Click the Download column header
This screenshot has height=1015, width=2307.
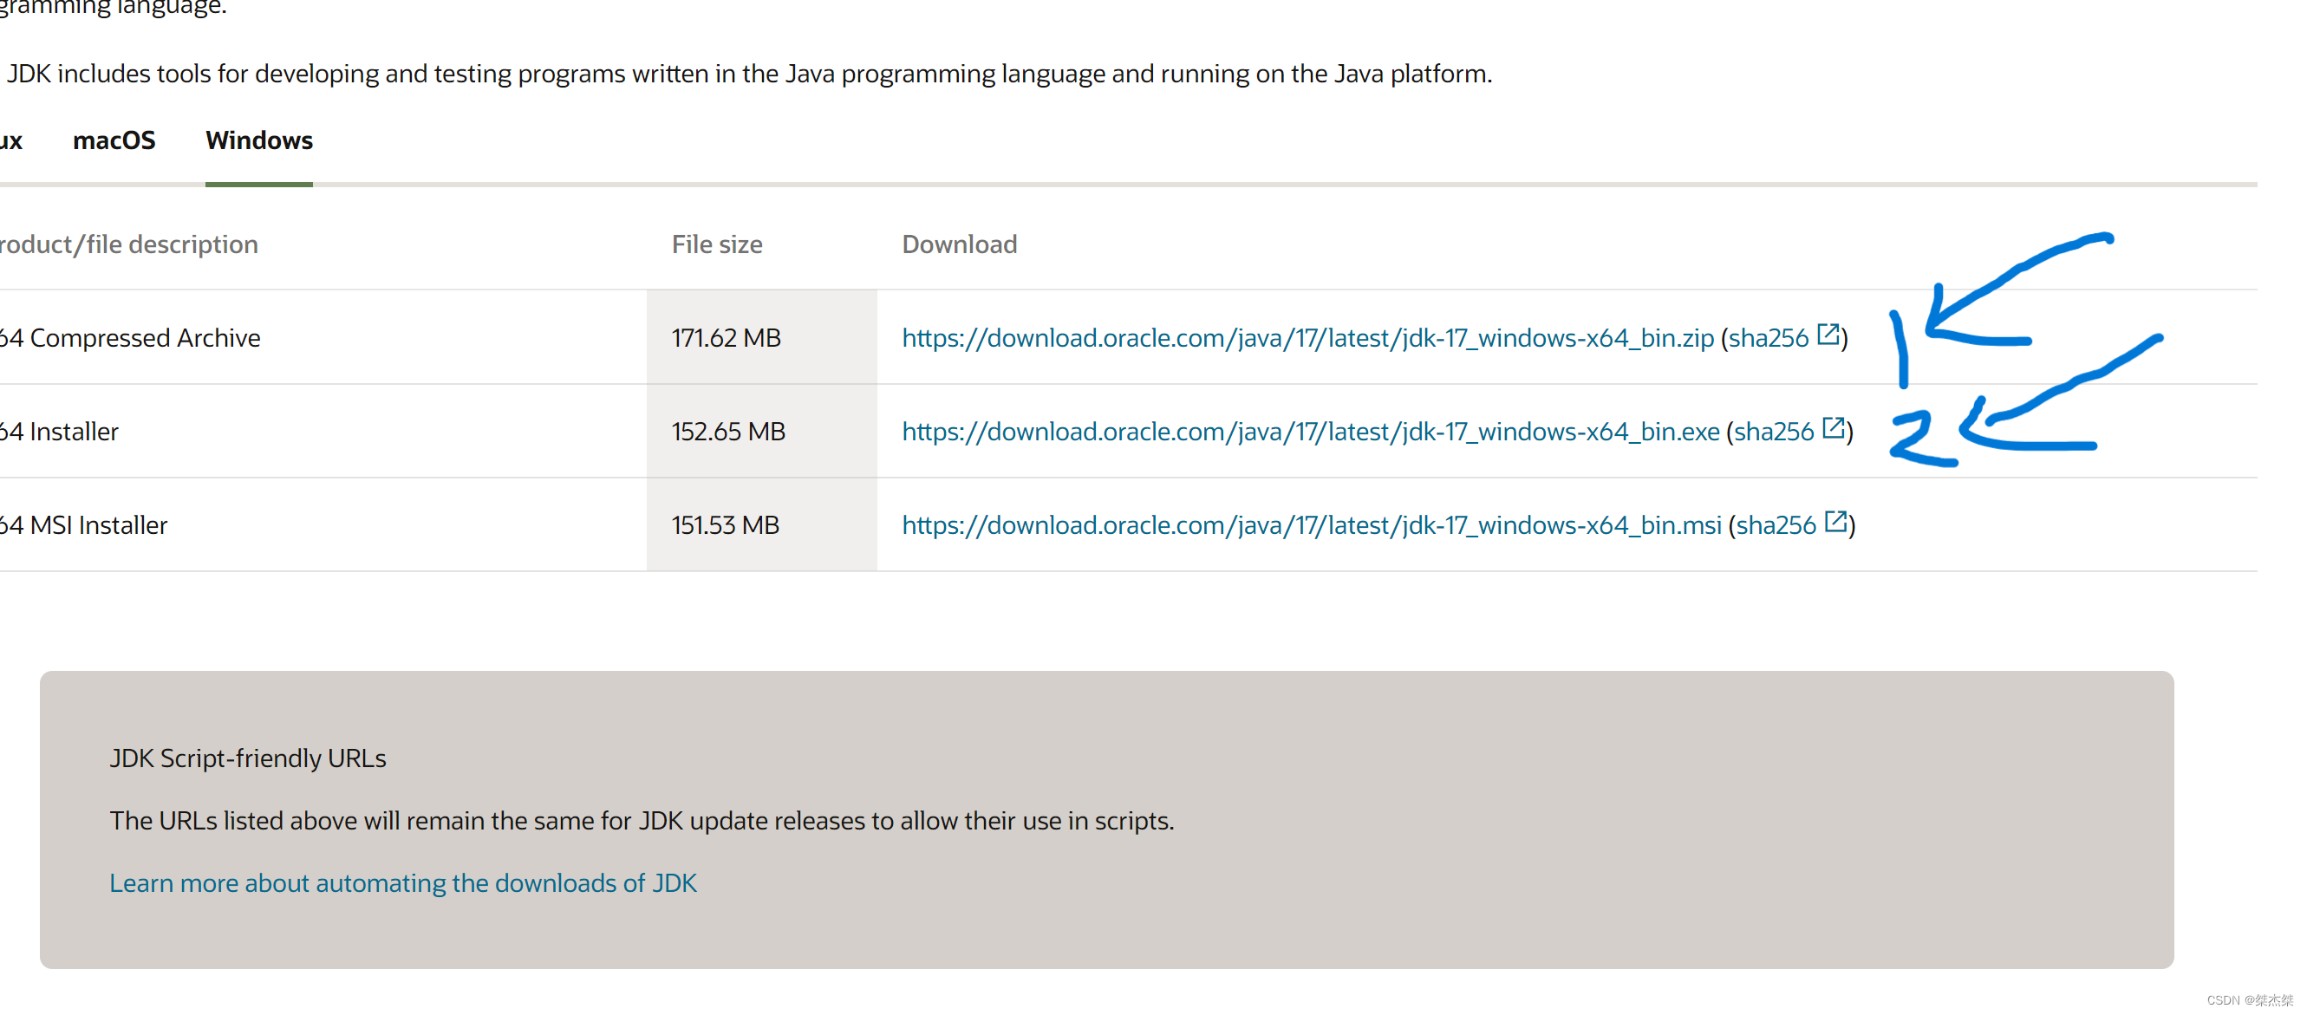tap(960, 244)
